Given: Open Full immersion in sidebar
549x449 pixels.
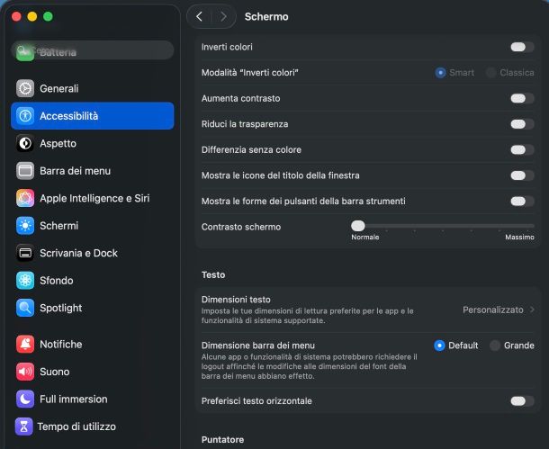Looking at the screenshot, I should pyautogui.click(x=92, y=399).
